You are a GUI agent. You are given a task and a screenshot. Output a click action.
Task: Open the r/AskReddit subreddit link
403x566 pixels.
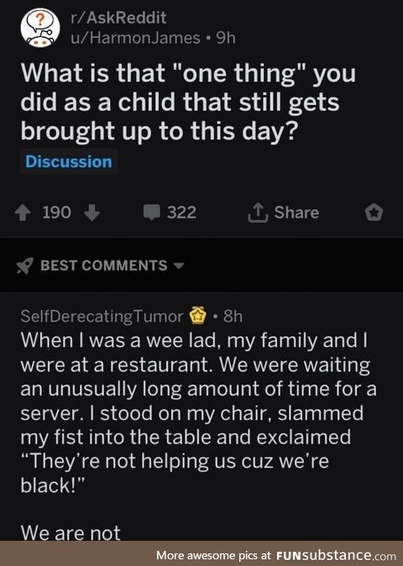[x=118, y=18]
